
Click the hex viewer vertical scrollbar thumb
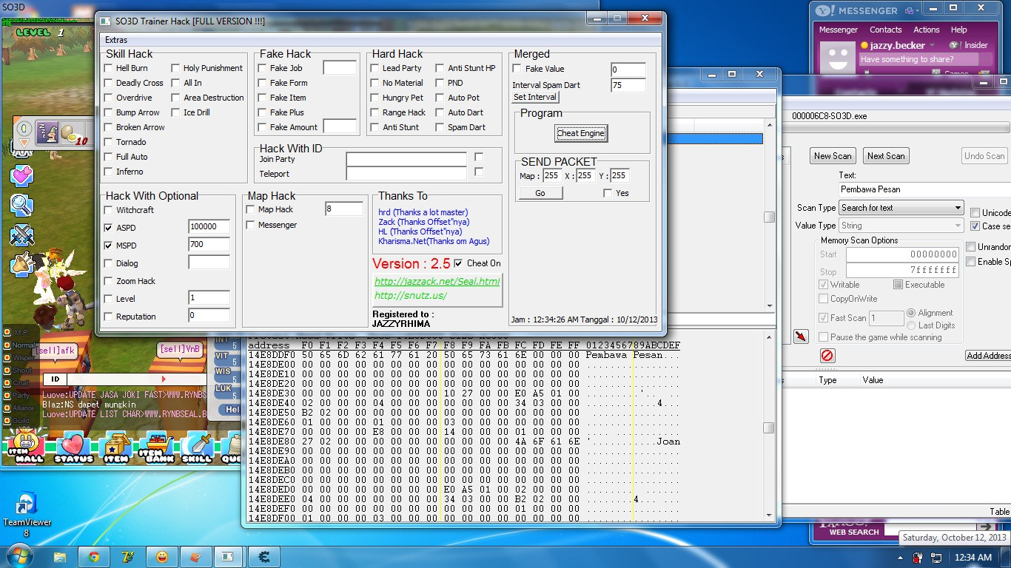point(770,427)
